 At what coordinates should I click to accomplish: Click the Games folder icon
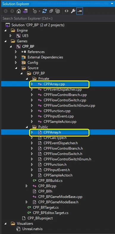pos(13,41)
